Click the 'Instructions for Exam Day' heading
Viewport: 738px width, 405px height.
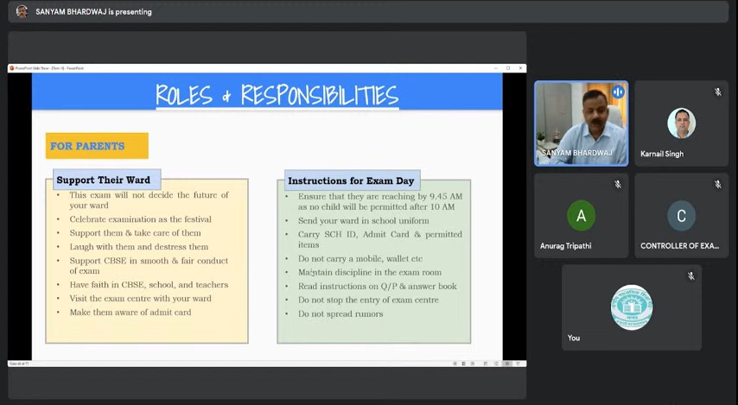click(351, 180)
